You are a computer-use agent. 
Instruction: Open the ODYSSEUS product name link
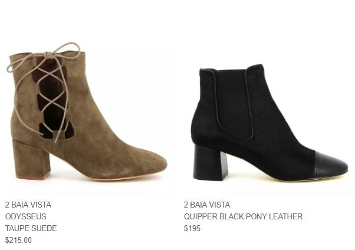click(x=25, y=216)
